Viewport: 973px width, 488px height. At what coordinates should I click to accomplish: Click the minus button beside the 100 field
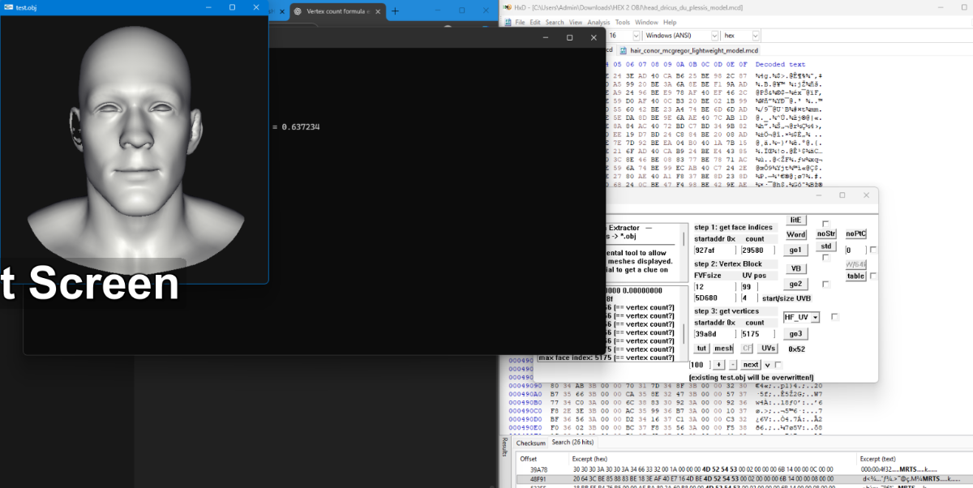point(732,365)
